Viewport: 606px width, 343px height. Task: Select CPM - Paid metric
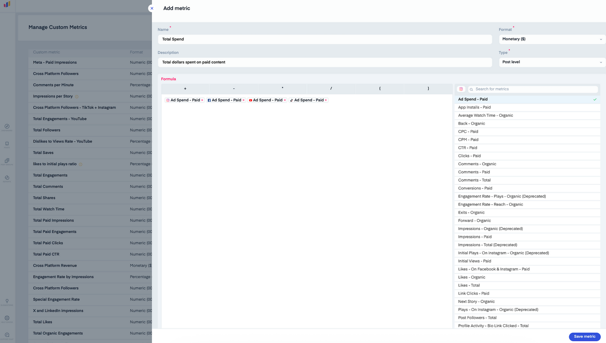[x=527, y=140]
